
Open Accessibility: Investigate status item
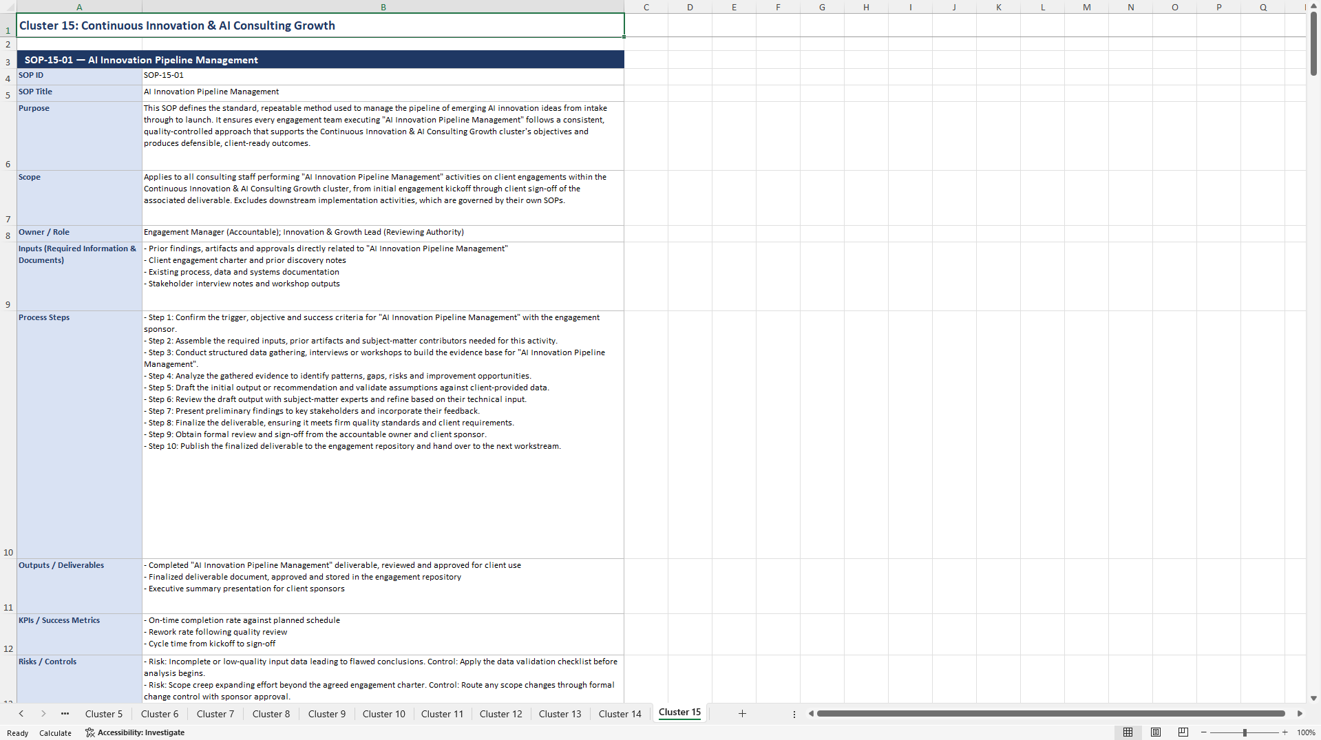[135, 732]
